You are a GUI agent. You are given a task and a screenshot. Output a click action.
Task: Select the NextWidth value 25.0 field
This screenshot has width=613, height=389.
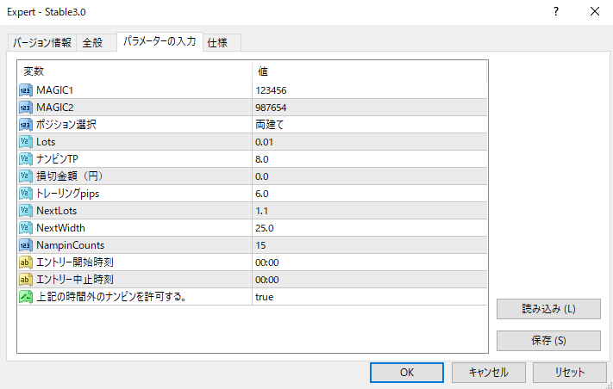(x=370, y=228)
